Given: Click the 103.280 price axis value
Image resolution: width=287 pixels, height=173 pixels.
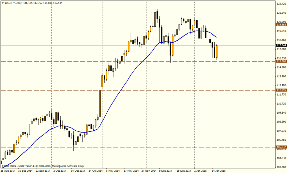Looking at the screenshot, I should tap(281, 167).
